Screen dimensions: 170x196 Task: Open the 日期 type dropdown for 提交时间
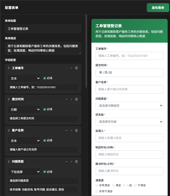pos(24,109)
